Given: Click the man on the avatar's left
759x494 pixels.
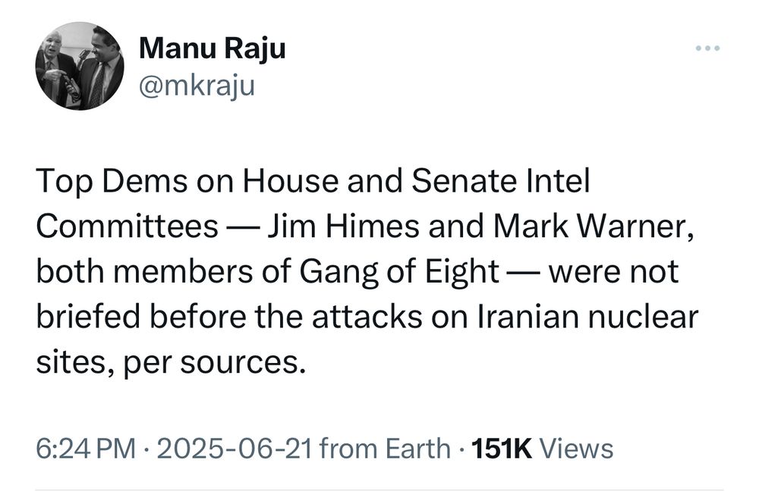Looking at the screenshot, I should point(55,67).
